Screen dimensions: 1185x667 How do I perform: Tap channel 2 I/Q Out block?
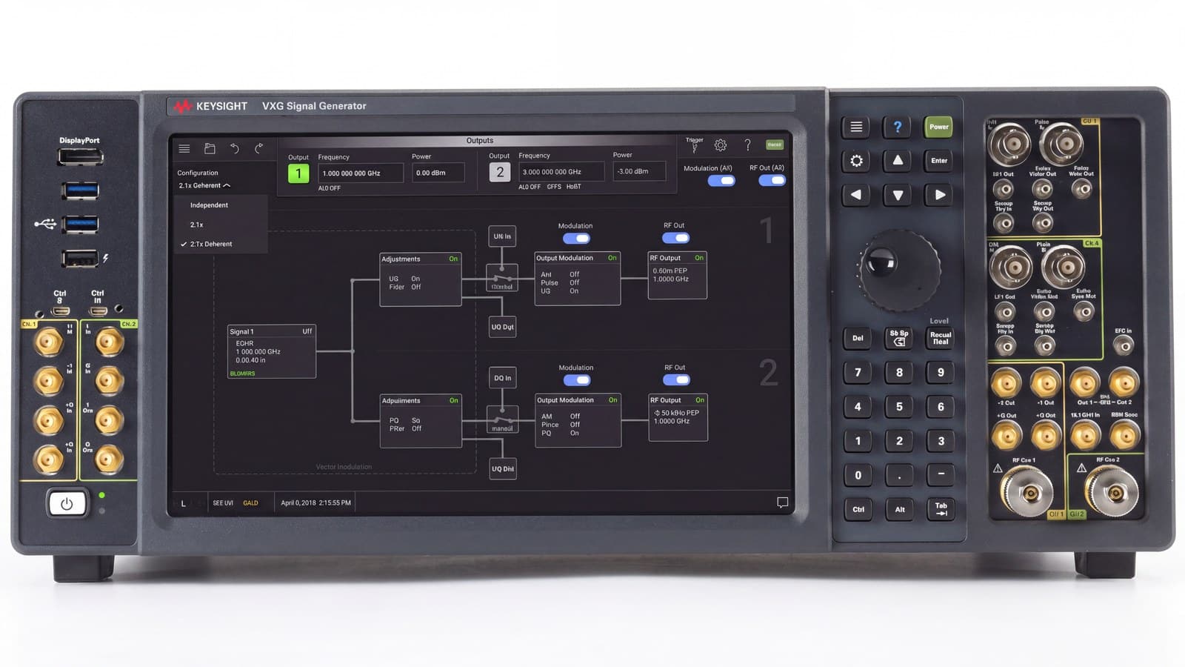click(x=503, y=468)
